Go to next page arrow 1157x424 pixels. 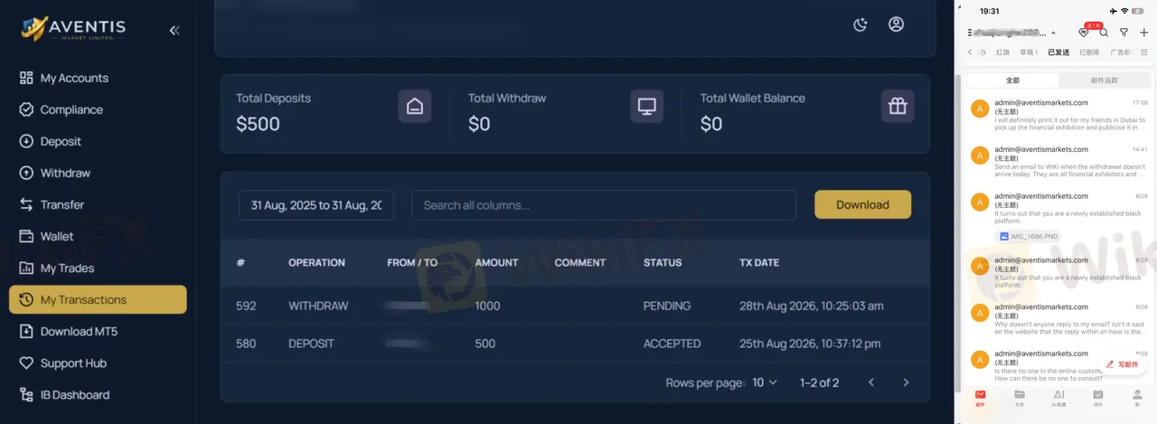coord(906,382)
